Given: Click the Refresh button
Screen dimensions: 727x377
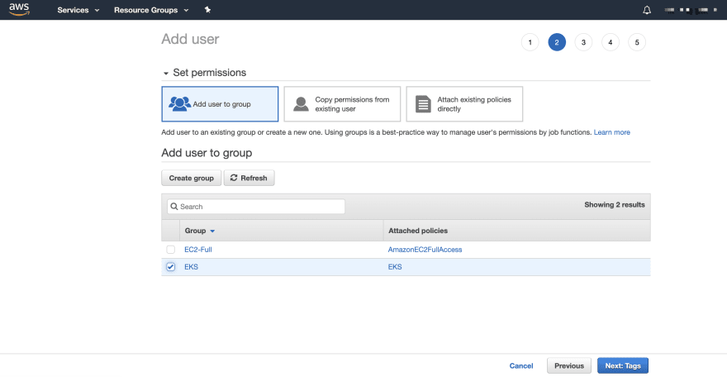Looking at the screenshot, I should pyautogui.click(x=249, y=178).
